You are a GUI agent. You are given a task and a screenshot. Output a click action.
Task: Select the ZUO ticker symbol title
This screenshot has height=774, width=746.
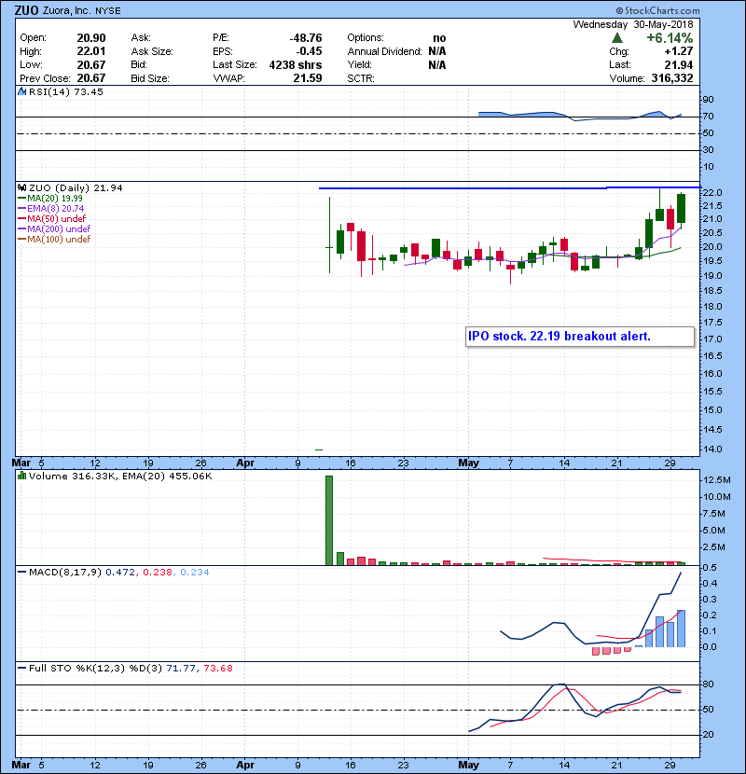click(x=27, y=10)
